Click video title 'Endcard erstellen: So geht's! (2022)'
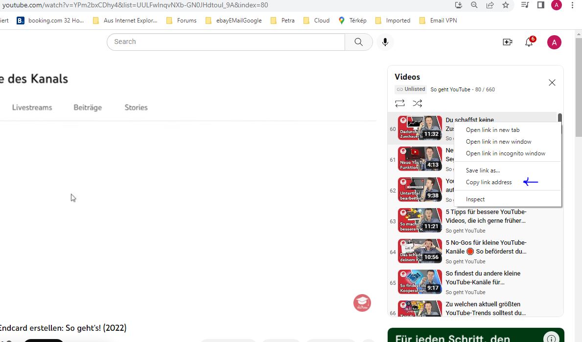The height and width of the screenshot is (342, 582). click(x=63, y=328)
